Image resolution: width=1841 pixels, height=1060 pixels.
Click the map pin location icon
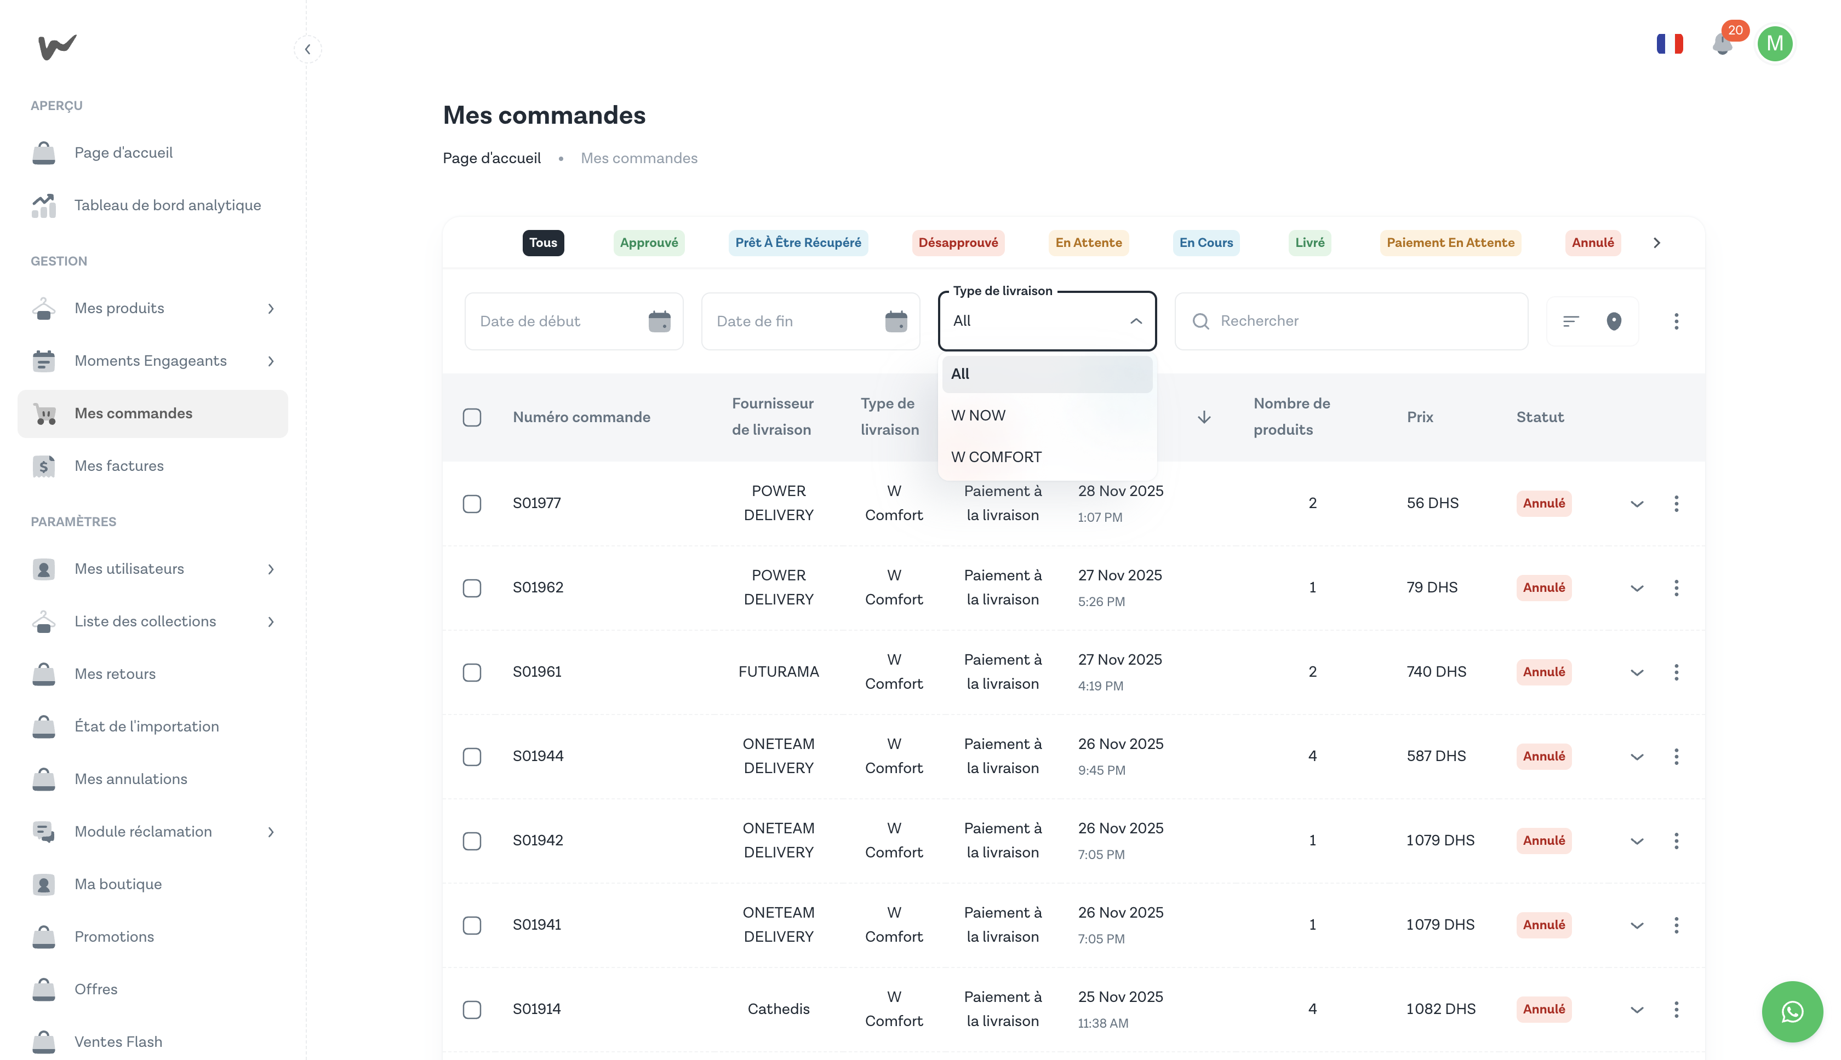1614,321
